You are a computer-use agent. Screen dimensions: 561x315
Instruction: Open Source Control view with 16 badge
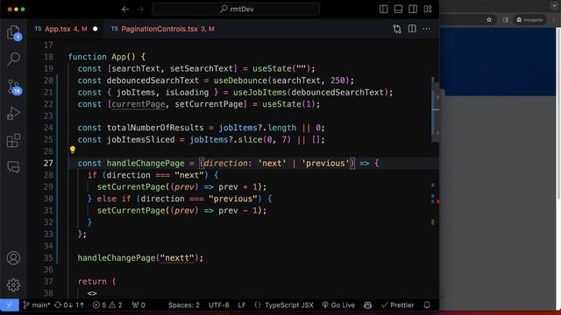(x=14, y=87)
